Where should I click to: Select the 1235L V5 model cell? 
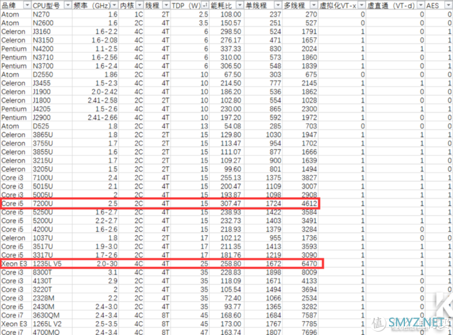click(x=52, y=264)
